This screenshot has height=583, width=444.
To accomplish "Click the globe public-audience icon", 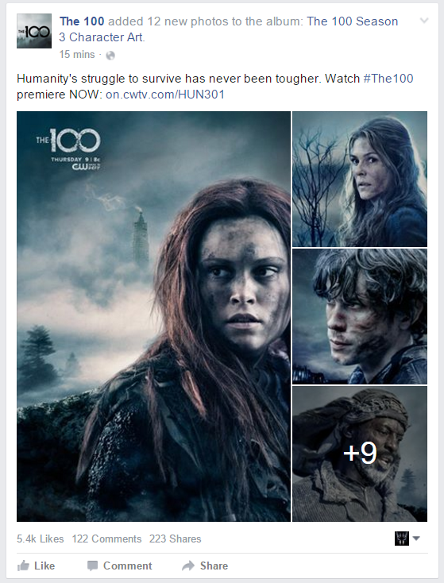I will click(x=110, y=56).
